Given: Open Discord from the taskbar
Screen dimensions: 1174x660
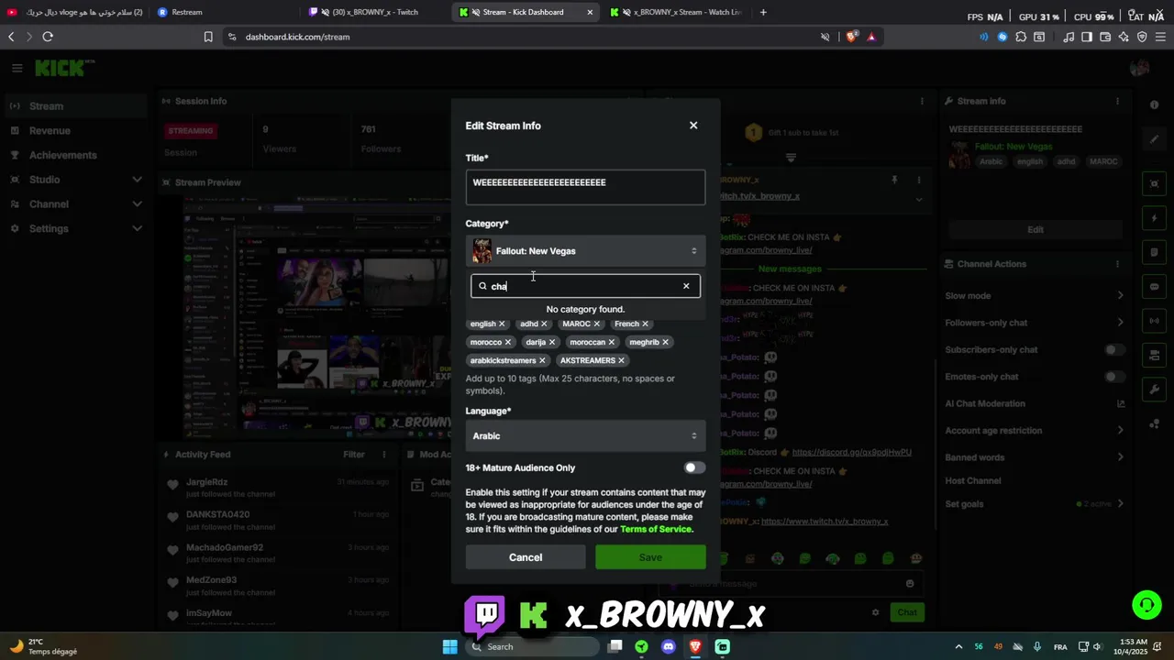Looking at the screenshot, I should (x=668, y=646).
